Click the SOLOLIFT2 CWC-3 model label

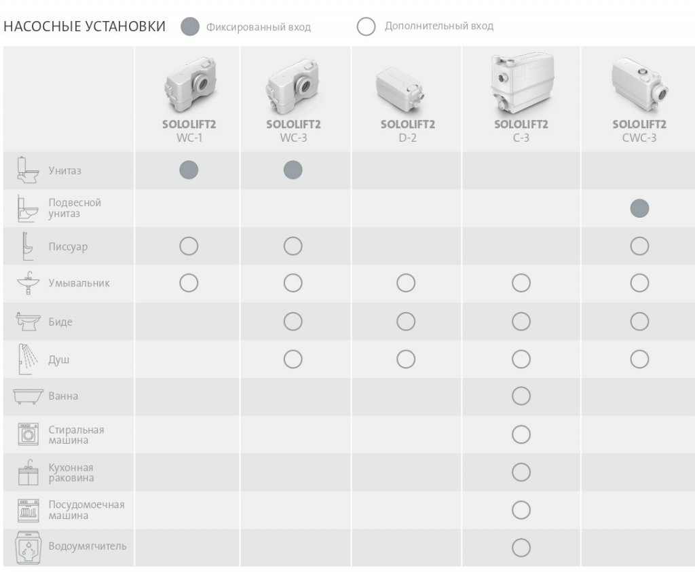[639, 131]
